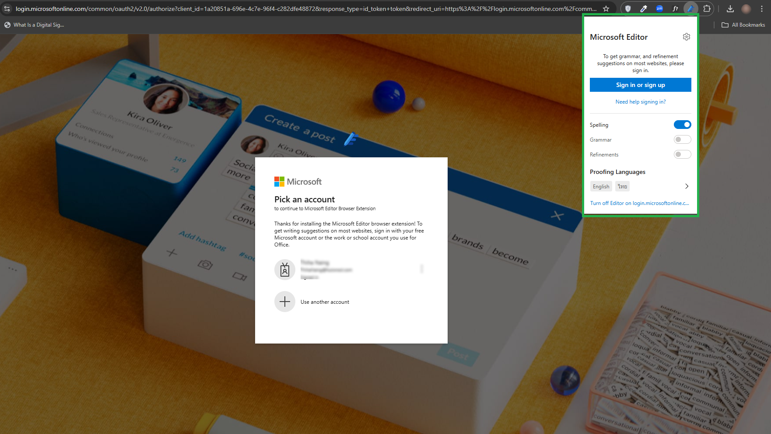Click the account badge icon in the dialog
This screenshot has width=771, height=434.
coord(285,270)
